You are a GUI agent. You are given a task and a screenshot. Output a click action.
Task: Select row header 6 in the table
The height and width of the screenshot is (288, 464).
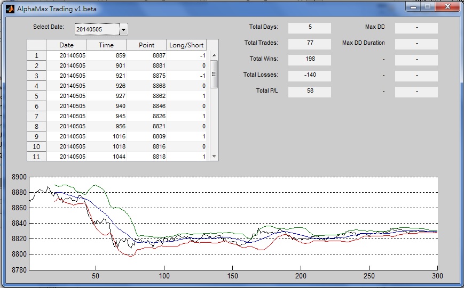[x=36, y=106]
